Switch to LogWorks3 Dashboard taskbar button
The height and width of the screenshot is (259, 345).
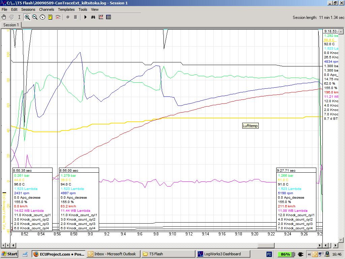(x=222, y=254)
